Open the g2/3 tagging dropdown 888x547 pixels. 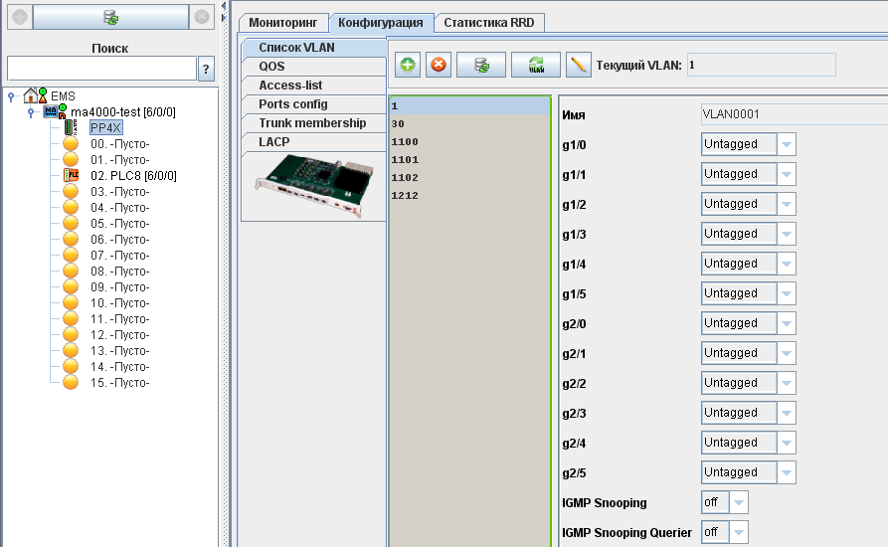tap(786, 413)
